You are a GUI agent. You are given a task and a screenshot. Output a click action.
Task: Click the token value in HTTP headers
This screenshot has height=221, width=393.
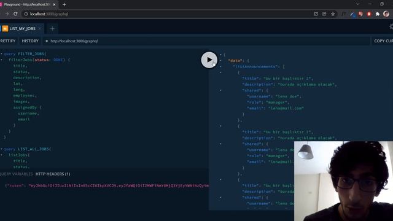[119, 185]
